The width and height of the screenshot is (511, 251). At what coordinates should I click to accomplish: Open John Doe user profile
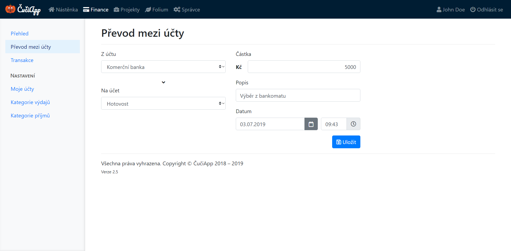click(451, 10)
